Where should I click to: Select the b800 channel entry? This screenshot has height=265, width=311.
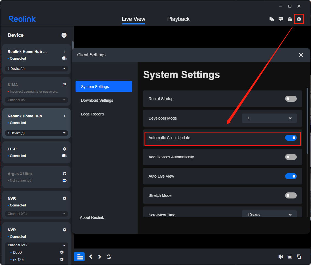point(18,252)
